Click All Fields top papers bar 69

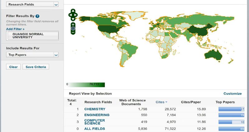coord(231,129)
